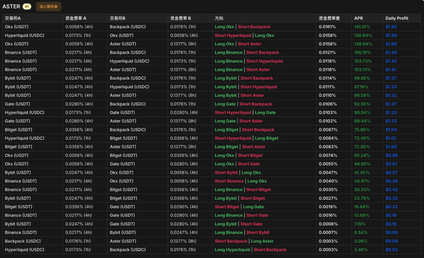Select the 13.69% APR value
Image resolution: width=424 pixels, height=258 pixels.
[x=362, y=215]
